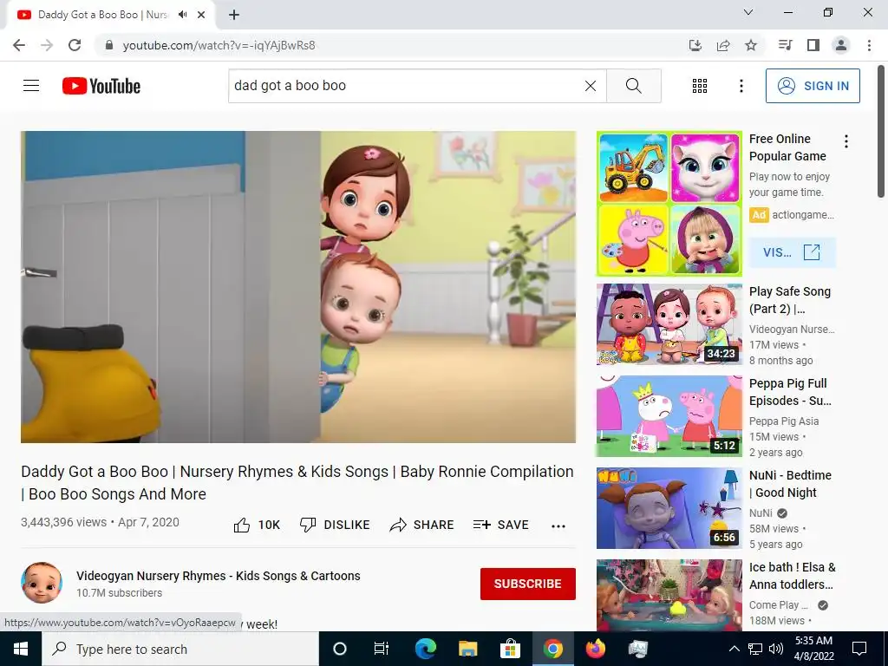Viewport: 888px width, 666px height.
Task: Click the ad's VISIT button
Action: (792, 252)
